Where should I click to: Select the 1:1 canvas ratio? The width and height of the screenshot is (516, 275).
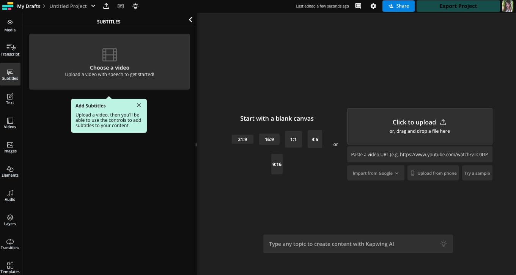[x=293, y=139]
